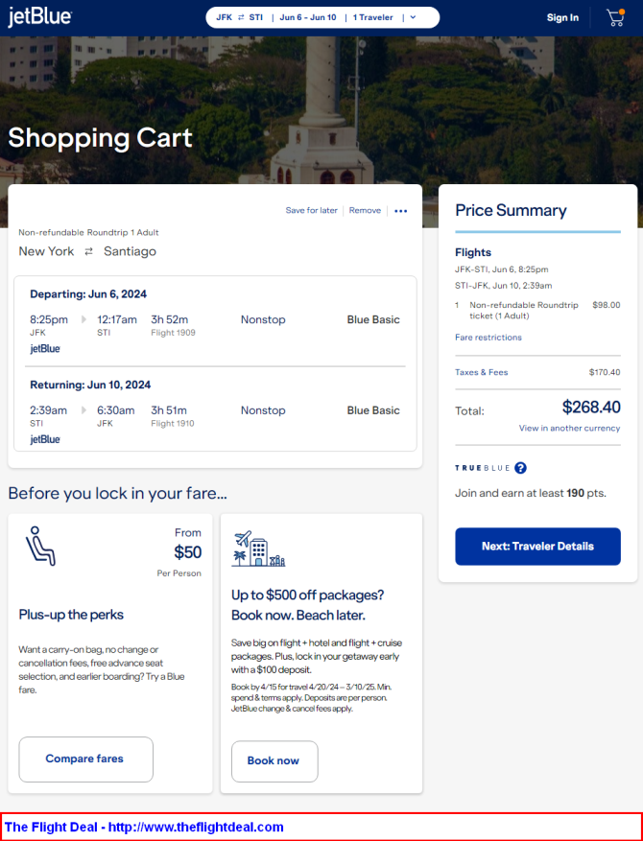Click the jetBlue airline logo under returning flight
The height and width of the screenshot is (841, 643).
[45, 439]
